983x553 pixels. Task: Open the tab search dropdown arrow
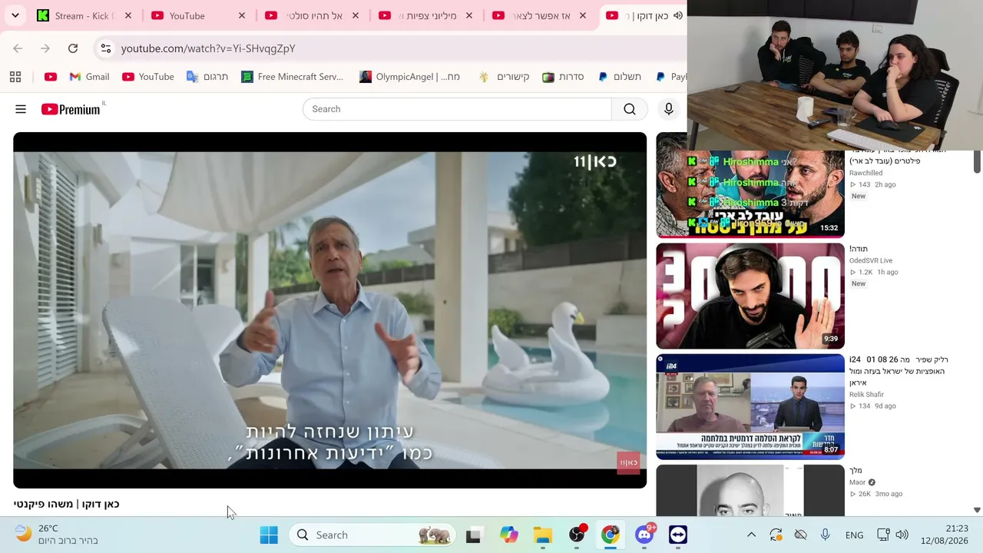point(15,15)
